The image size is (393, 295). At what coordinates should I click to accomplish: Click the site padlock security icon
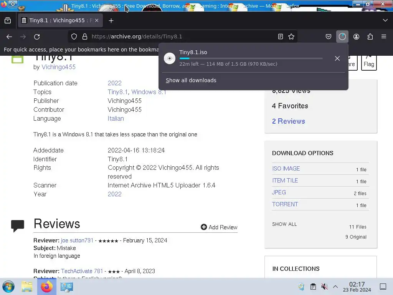(x=85, y=36)
